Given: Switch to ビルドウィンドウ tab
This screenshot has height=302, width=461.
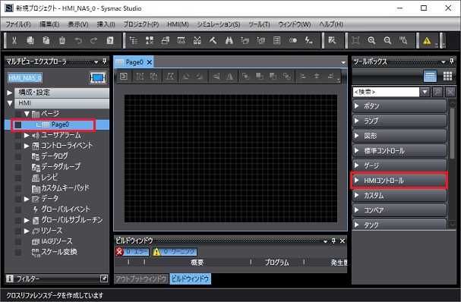Looking at the screenshot, I should click(190, 278).
